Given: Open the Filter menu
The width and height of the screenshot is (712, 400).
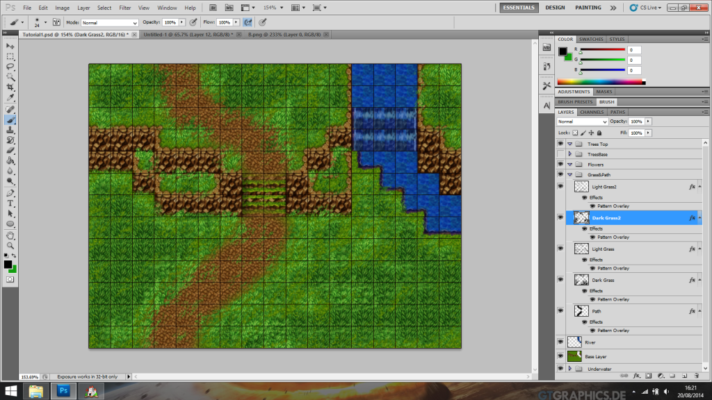Looking at the screenshot, I should tap(125, 8).
